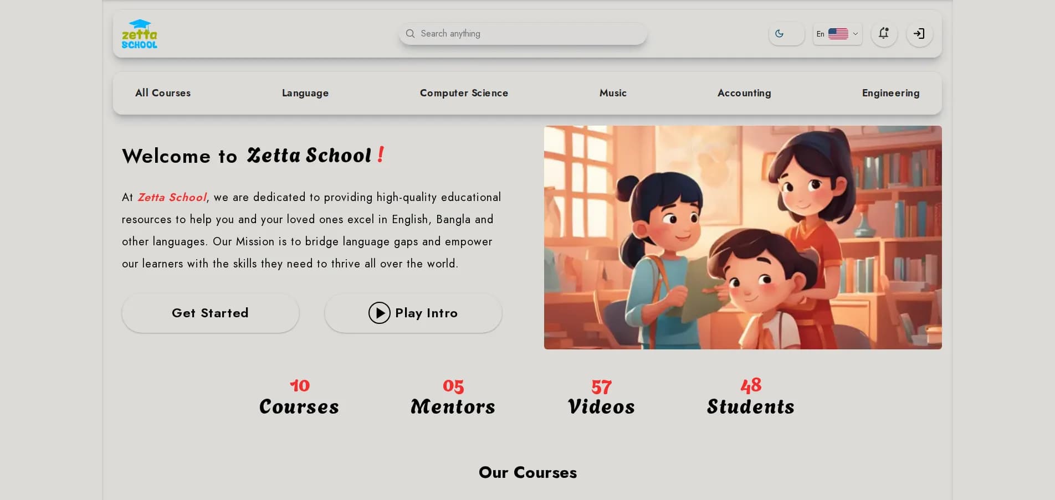Click the Our Courses heading
Screen dimensions: 1055x500
(x=527, y=472)
